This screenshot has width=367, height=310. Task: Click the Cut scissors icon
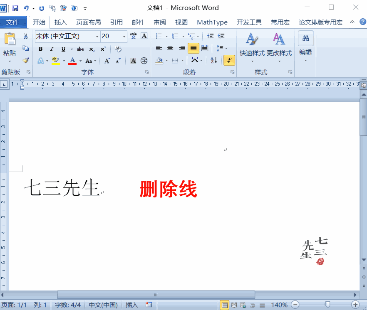click(x=25, y=36)
